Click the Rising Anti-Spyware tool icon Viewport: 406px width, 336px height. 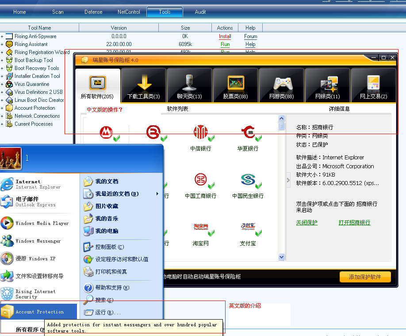pos(9,36)
